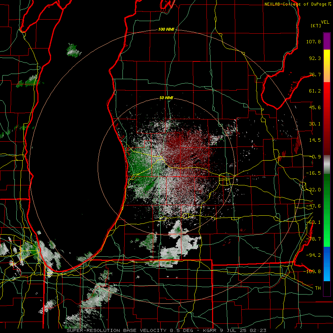Click the 30.1 velocity scale value
Image resolution: width=333 pixels, height=333 pixels.
(x=315, y=124)
